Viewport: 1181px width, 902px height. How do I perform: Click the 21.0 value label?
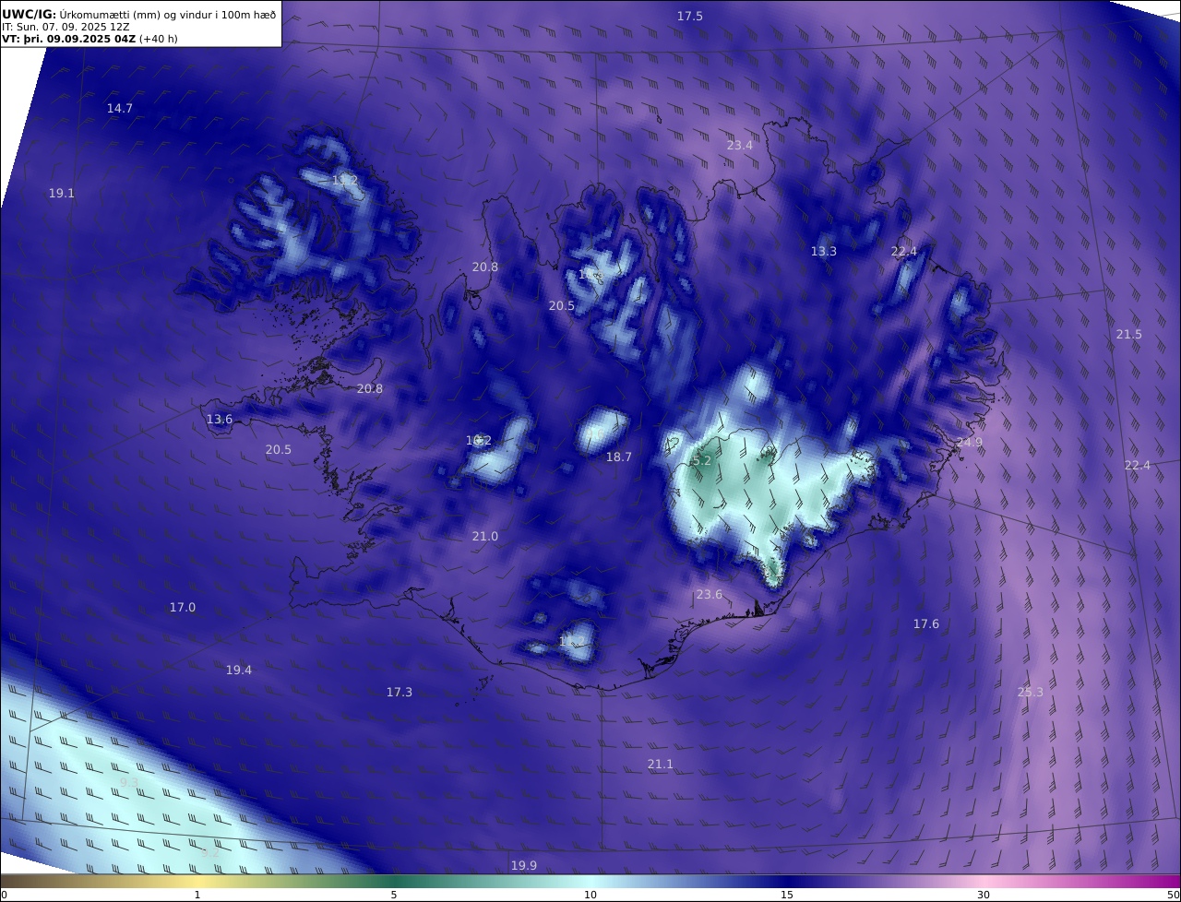click(484, 536)
